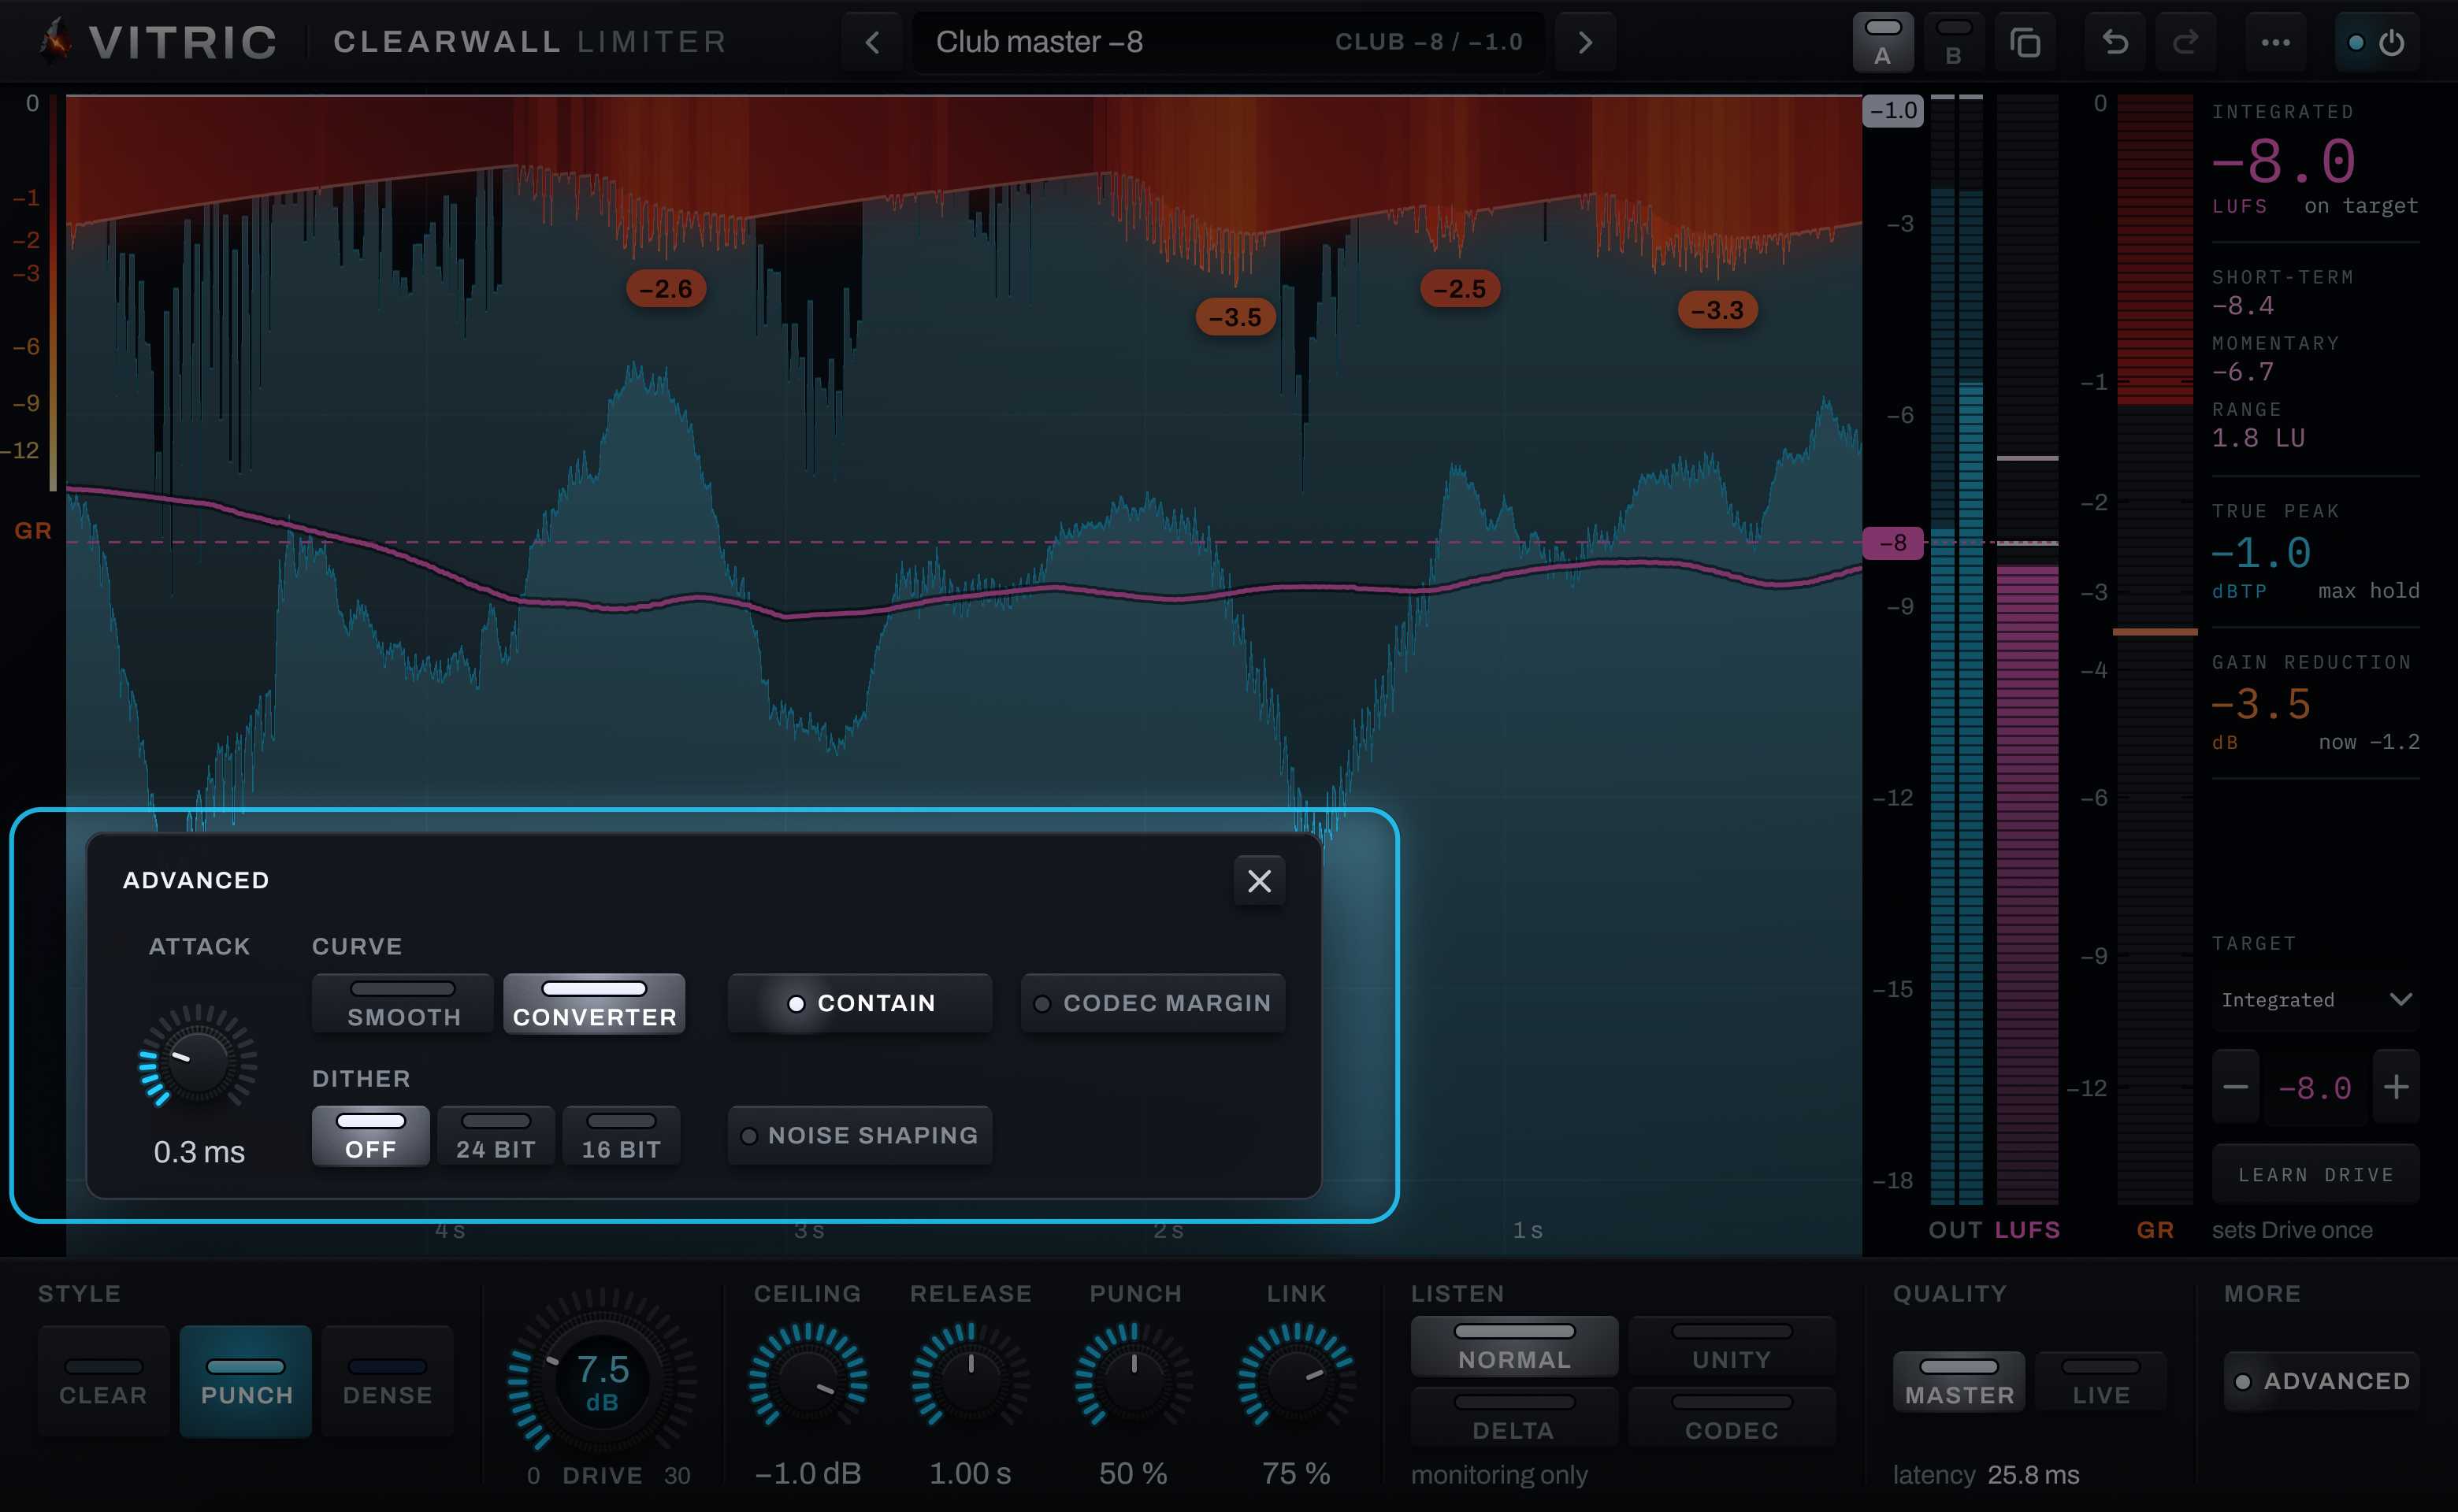
Task: Set dither to 16 Bit
Action: coord(622,1136)
